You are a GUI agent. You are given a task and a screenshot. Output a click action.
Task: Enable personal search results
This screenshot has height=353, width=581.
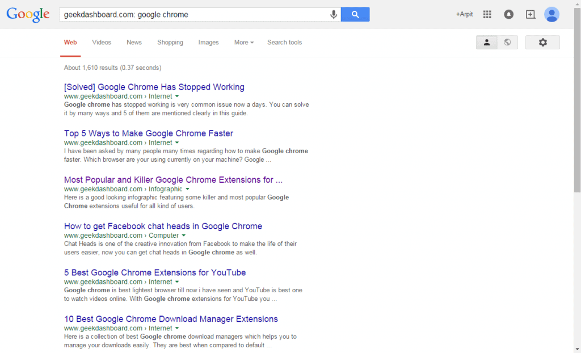(x=486, y=42)
